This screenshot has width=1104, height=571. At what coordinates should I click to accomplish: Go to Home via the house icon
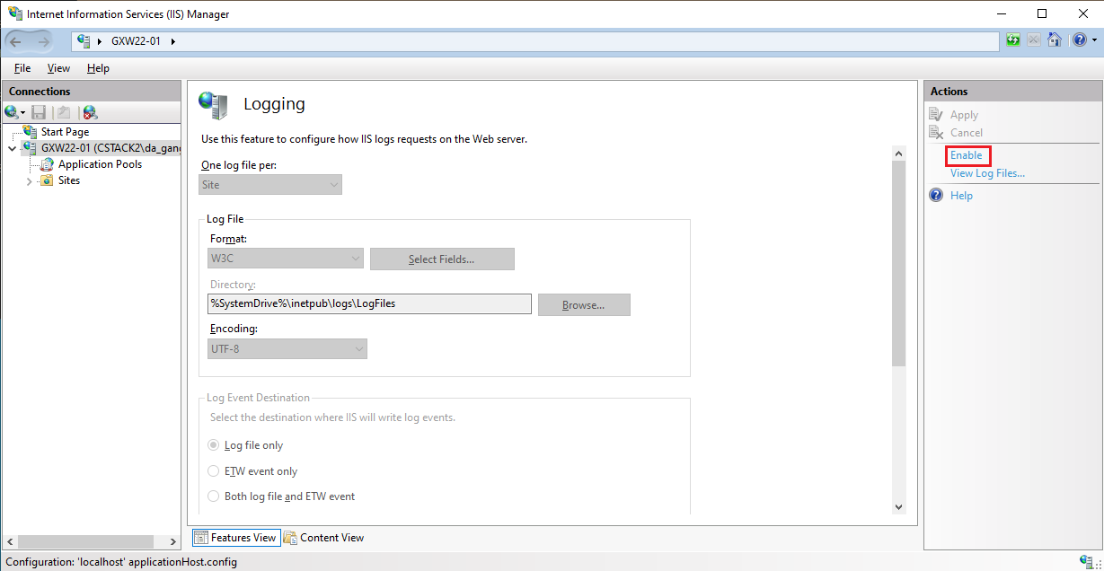(1055, 40)
